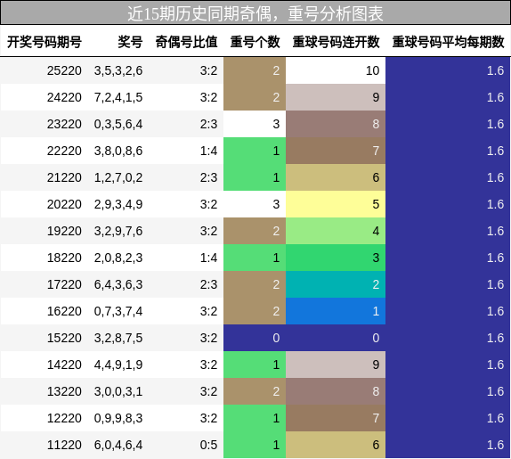The height and width of the screenshot is (459, 511).
Task: Click the 连开数 value 7 in row 12220
Action: [336, 418]
